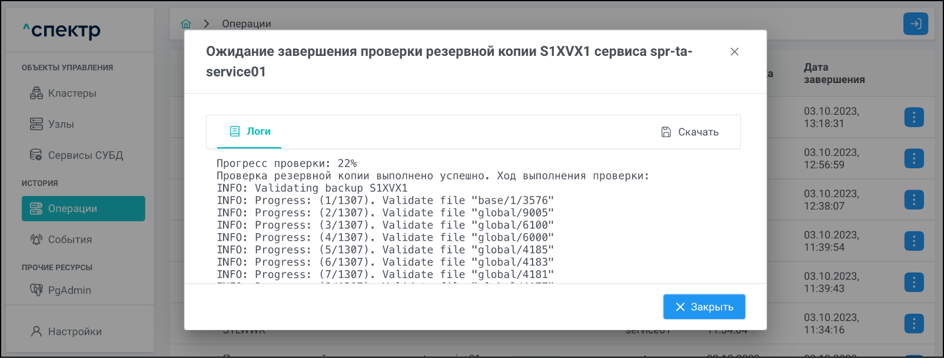Open Узлы in sidebar
The height and width of the screenshot is (359, 944).
(x=83, y=124)
